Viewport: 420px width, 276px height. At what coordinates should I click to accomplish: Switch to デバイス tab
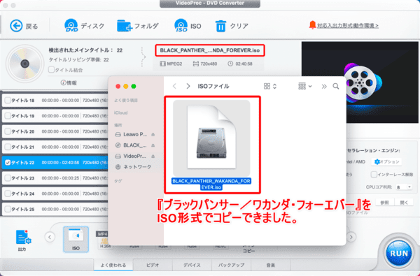(x=192, y=265)
